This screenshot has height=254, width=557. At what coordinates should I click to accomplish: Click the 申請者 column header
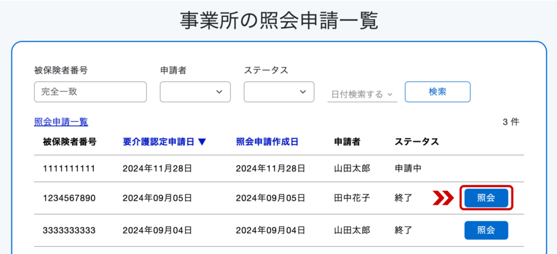[347, 142]
